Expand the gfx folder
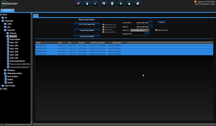The height and width of the screenshot is (126, 216). click(3, 27)
